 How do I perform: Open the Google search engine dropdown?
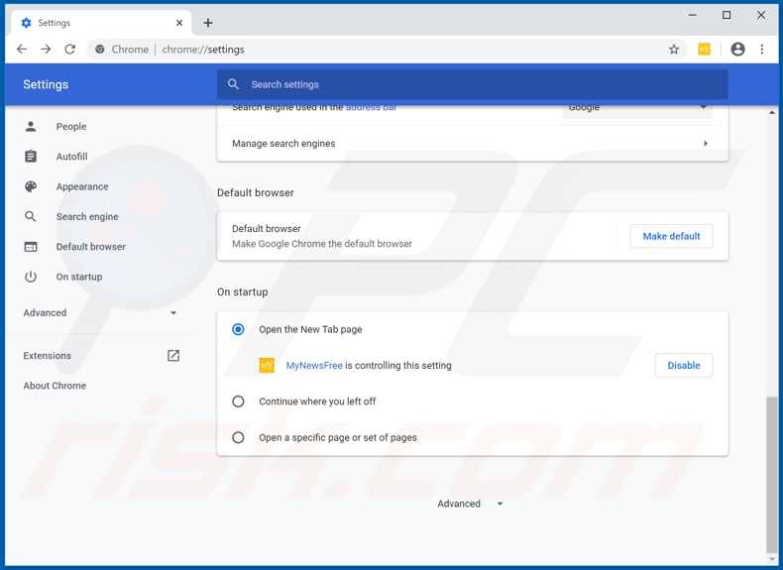[636, 108]
